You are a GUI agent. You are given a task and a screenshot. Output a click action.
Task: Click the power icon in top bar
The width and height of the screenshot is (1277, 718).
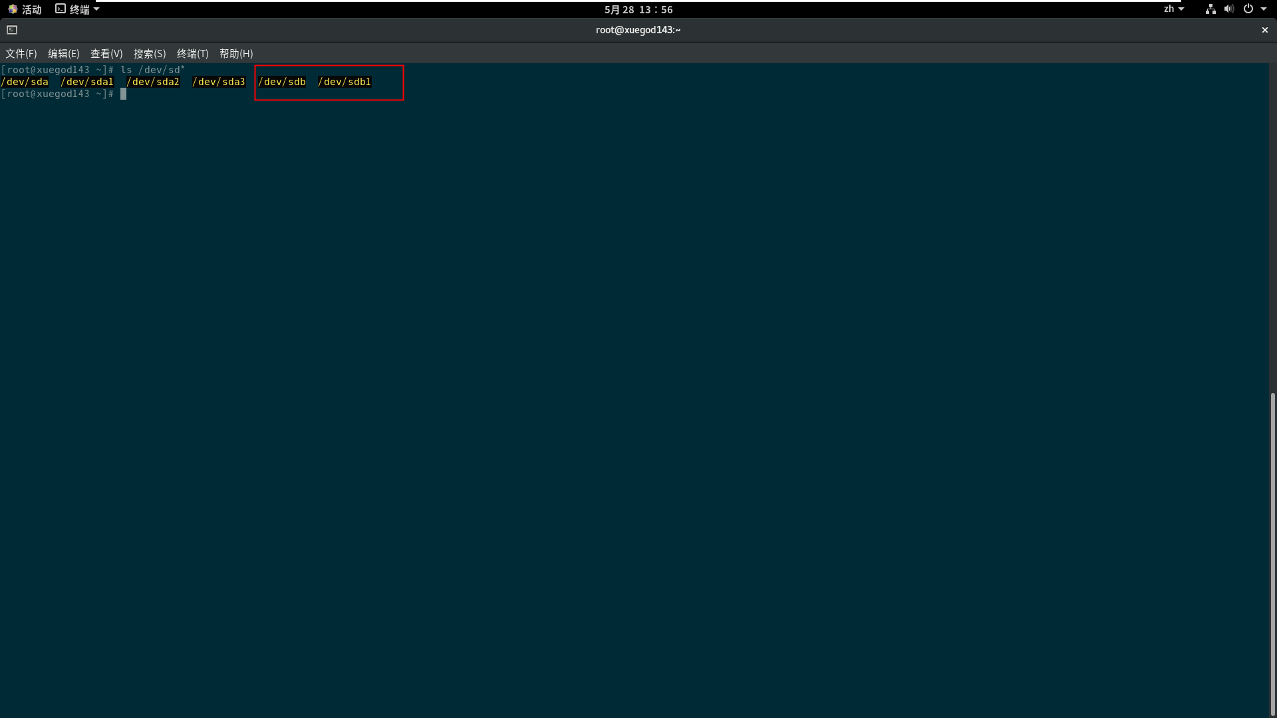pyautogui.click(x=1248, y=9)
